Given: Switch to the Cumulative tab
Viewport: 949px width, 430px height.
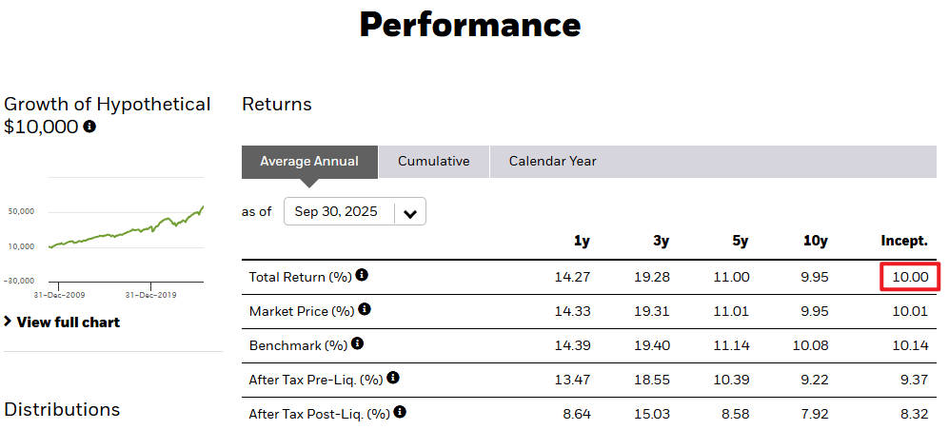Looking at the screenshot, I should tap(433, 162).
